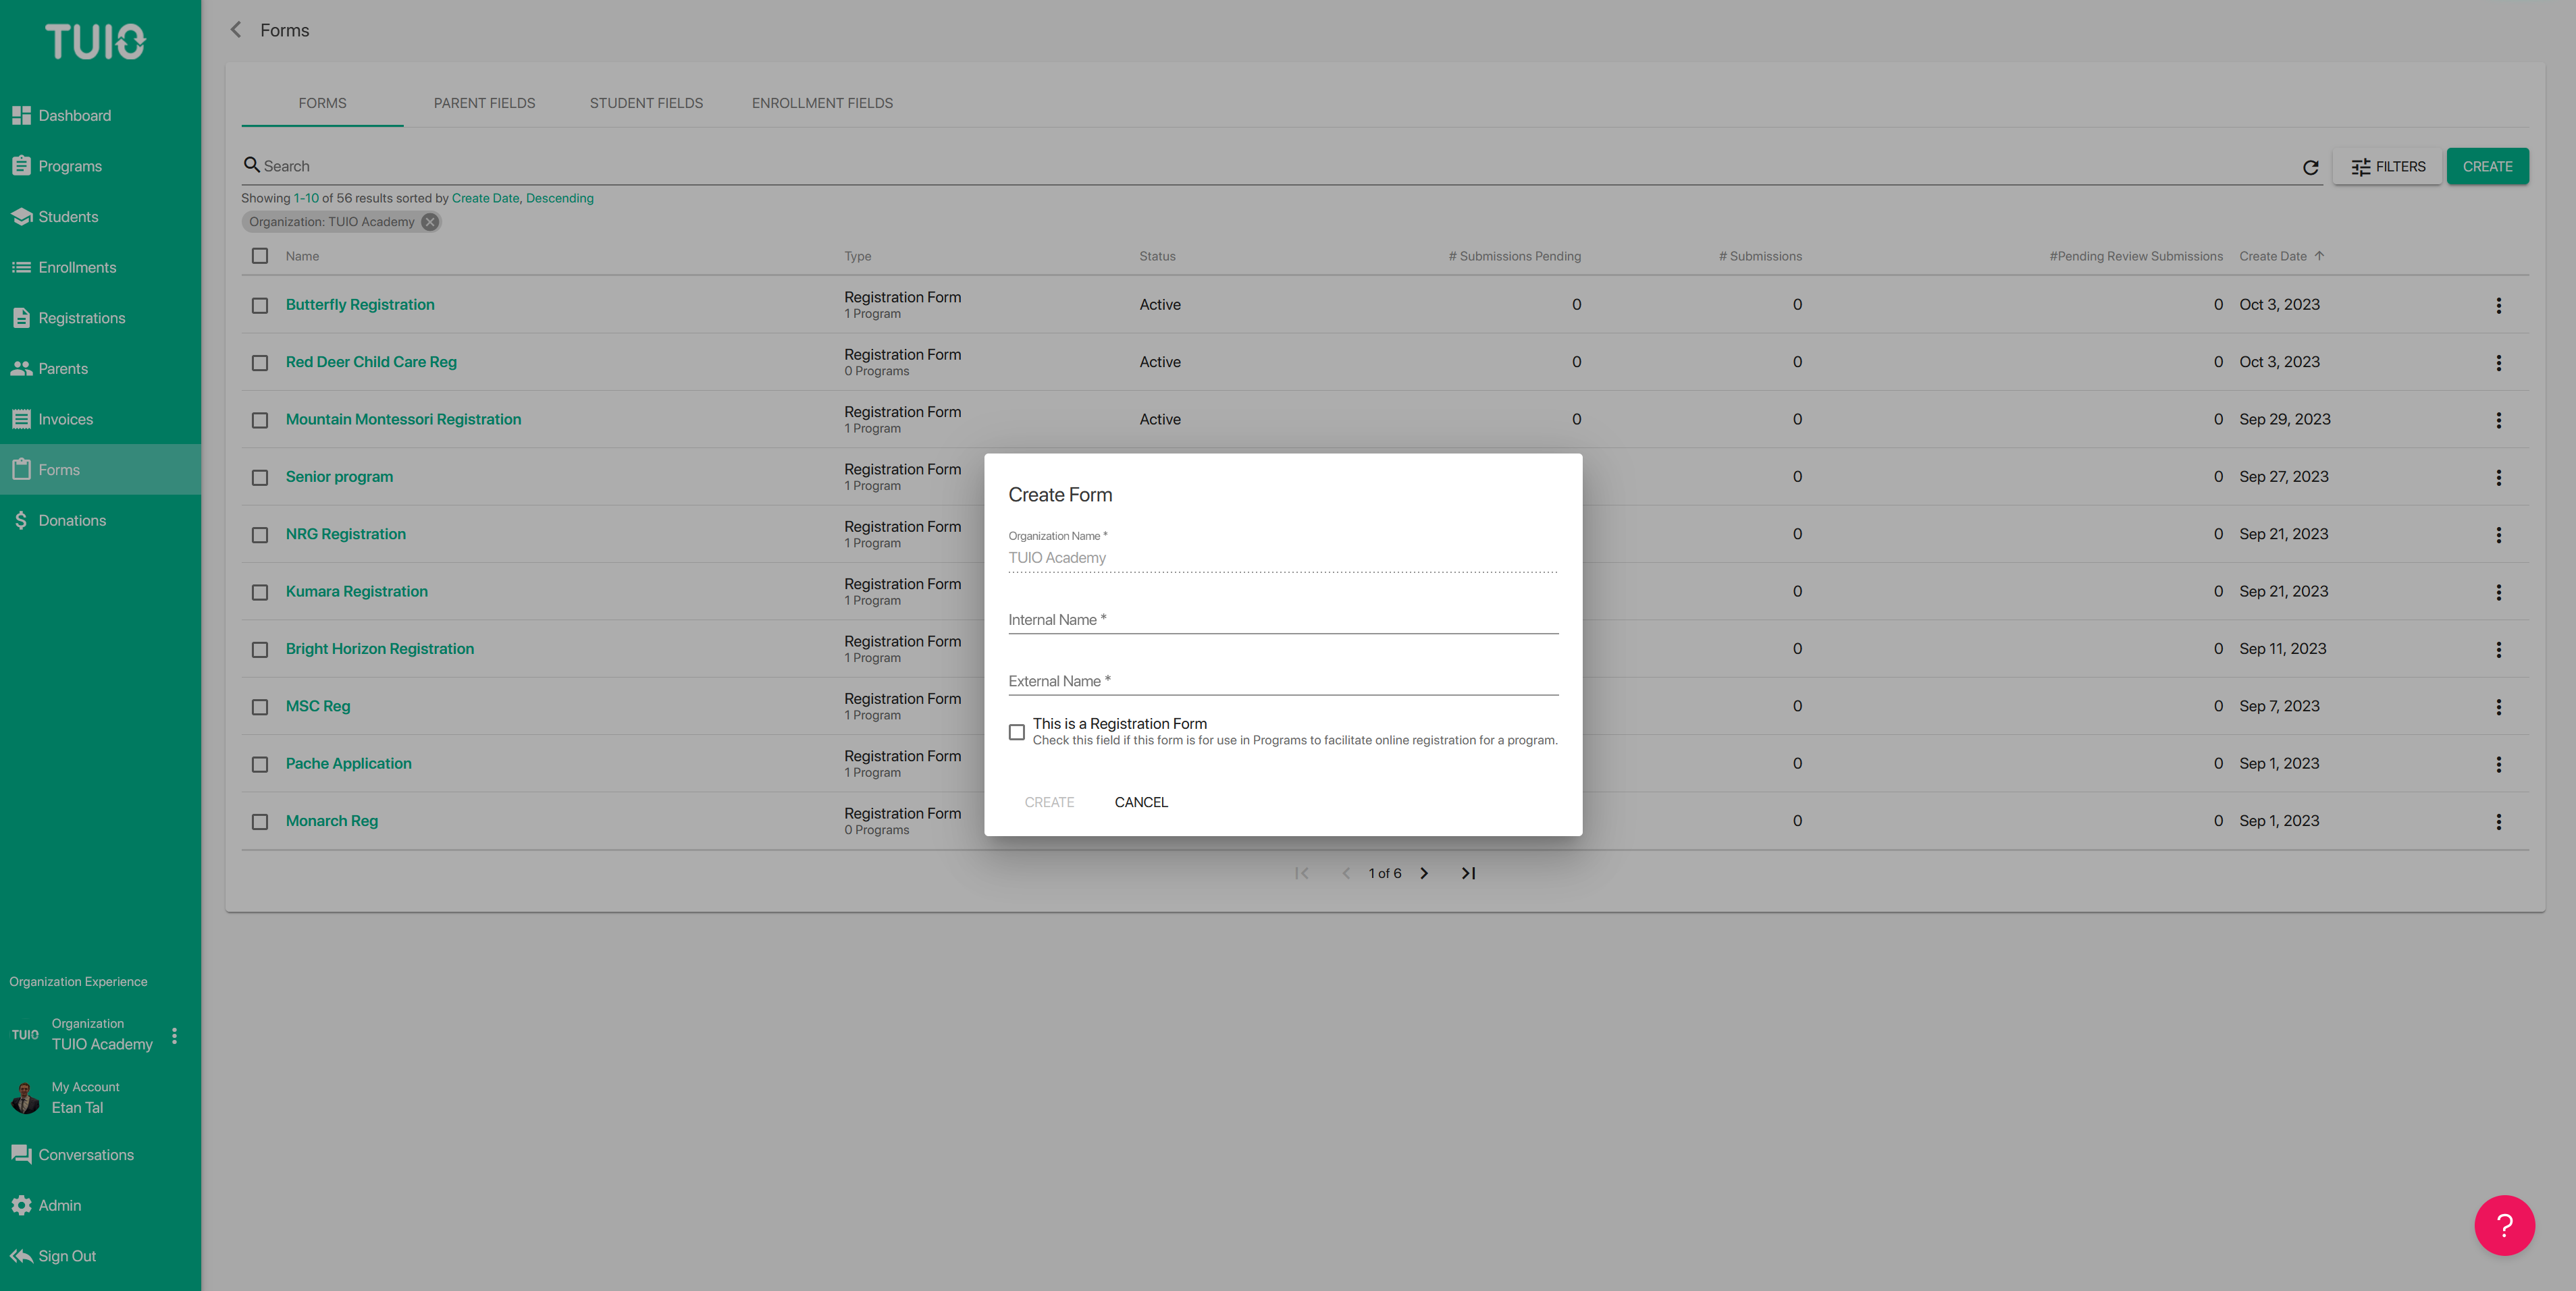Open the Enrollments list icon
Screen dimensions: 2576x1291
[21, 267]
